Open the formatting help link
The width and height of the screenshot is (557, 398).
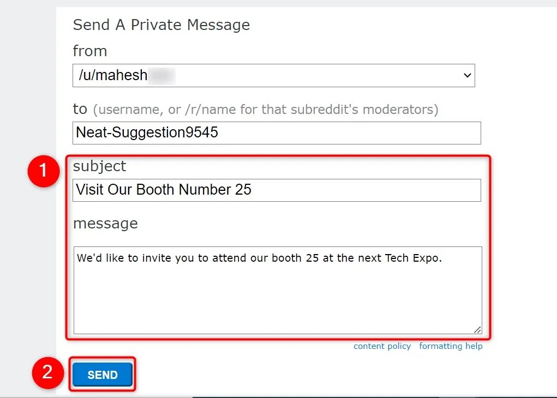(x=451, y=346)
